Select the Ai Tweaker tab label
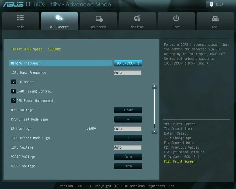This screenshot has height=189, width=236. coord(59,27)
